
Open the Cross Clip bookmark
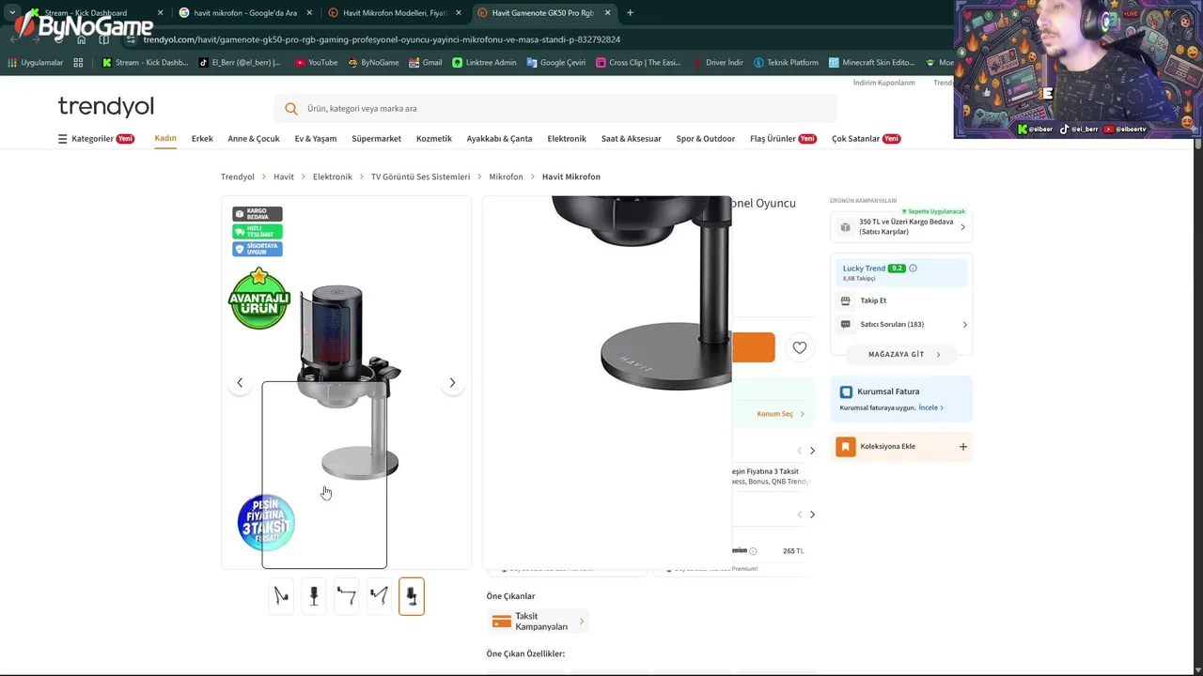coord(638,63)
